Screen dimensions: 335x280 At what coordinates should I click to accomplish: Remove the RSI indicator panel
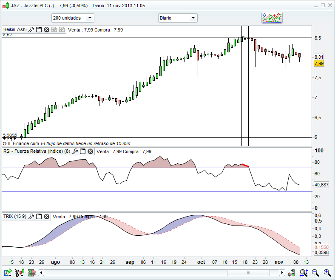(x=90, y=151)
